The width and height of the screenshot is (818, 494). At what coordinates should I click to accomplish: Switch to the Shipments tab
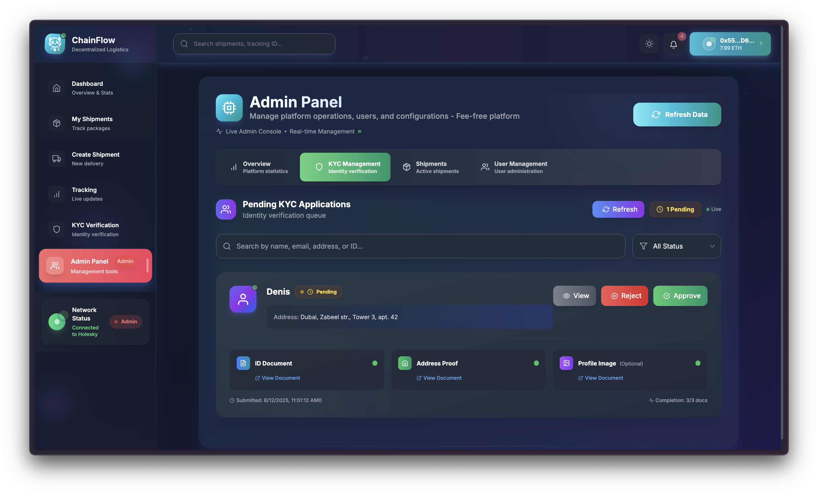pos(431,167)
